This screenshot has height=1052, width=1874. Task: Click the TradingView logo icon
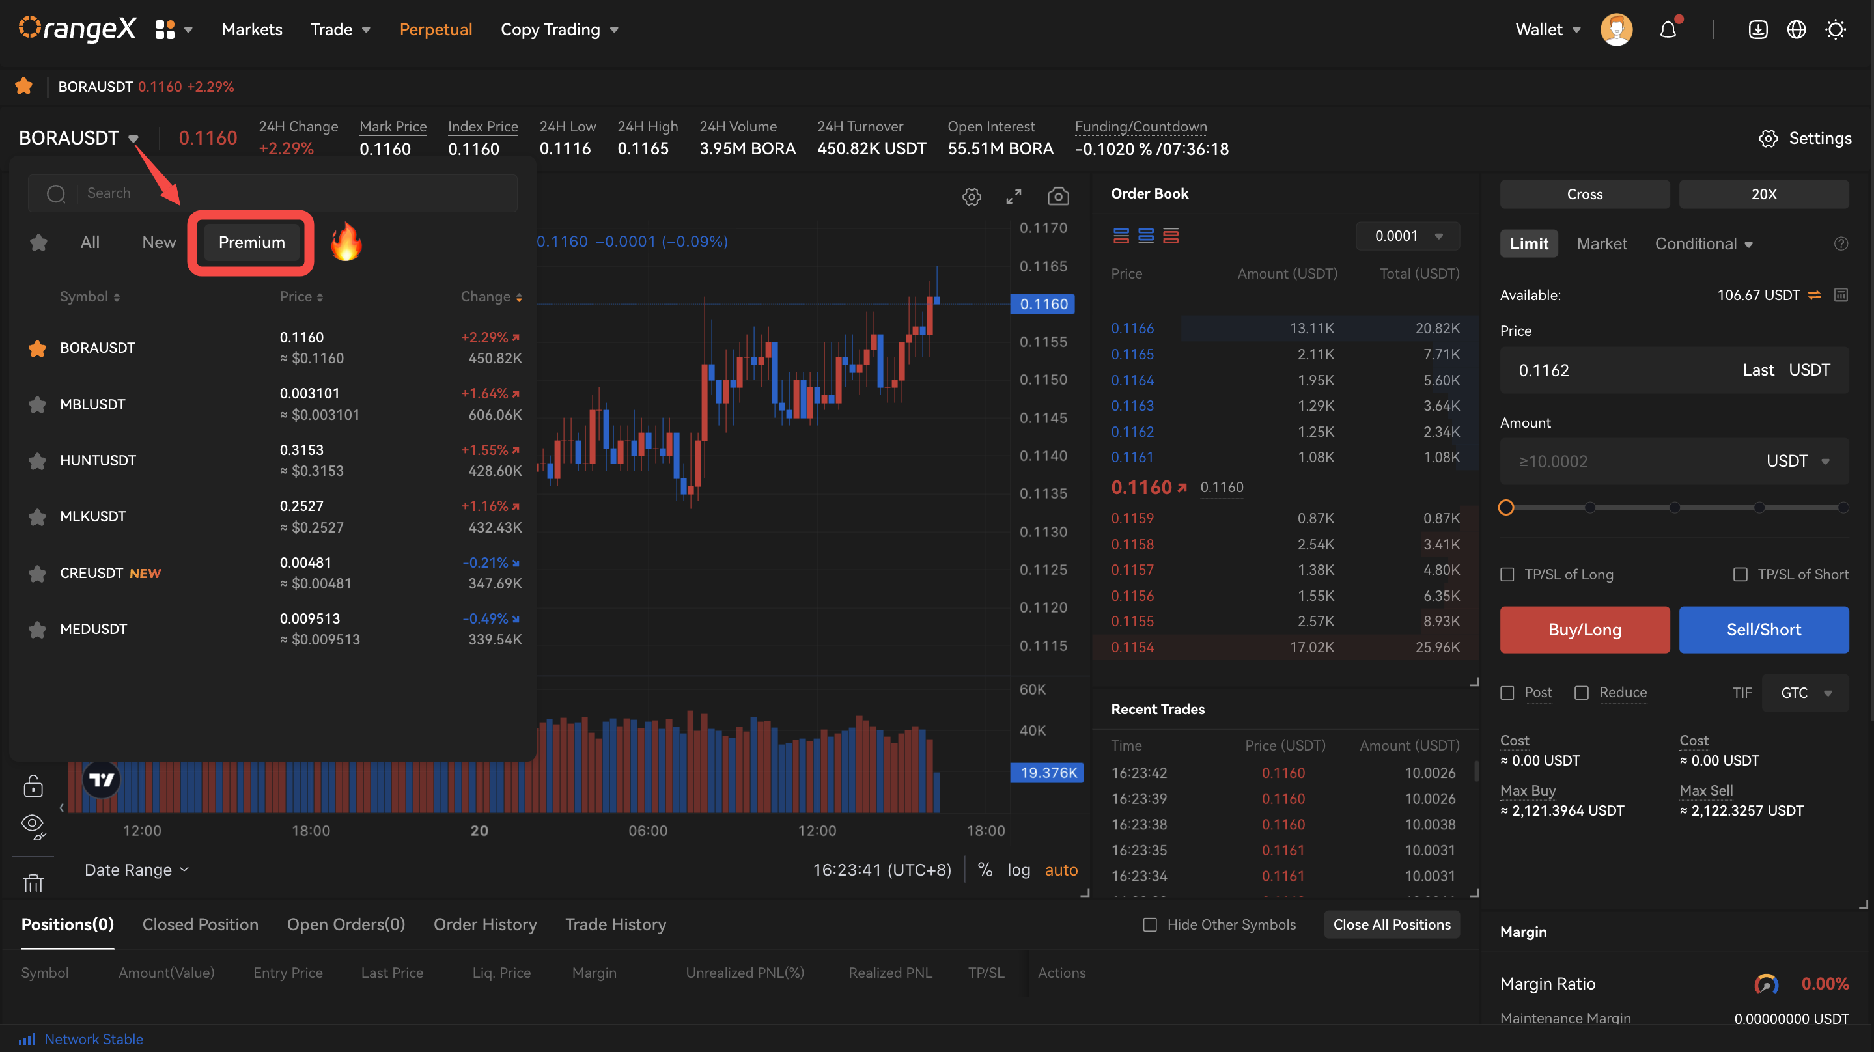click(x=101, y=780)
